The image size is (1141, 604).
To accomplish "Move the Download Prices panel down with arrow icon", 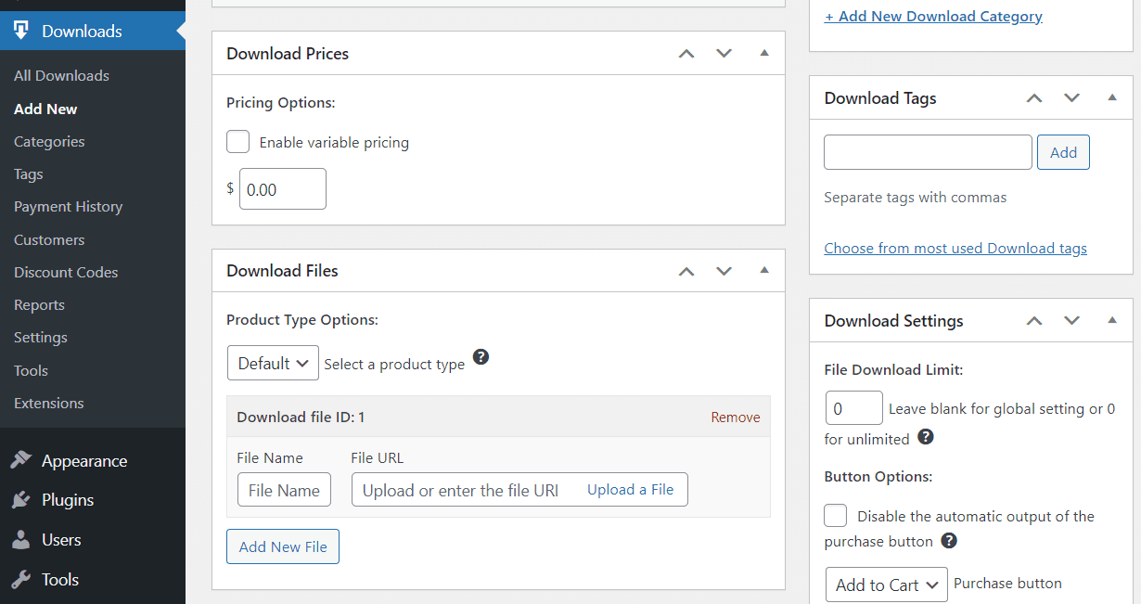I will [724, 53].
